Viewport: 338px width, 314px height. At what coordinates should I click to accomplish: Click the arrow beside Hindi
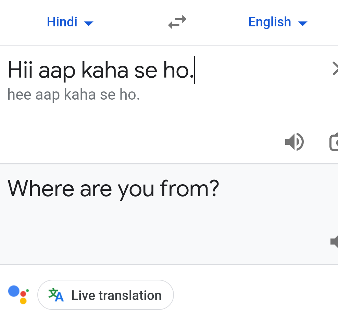click(x=89, y=23)
